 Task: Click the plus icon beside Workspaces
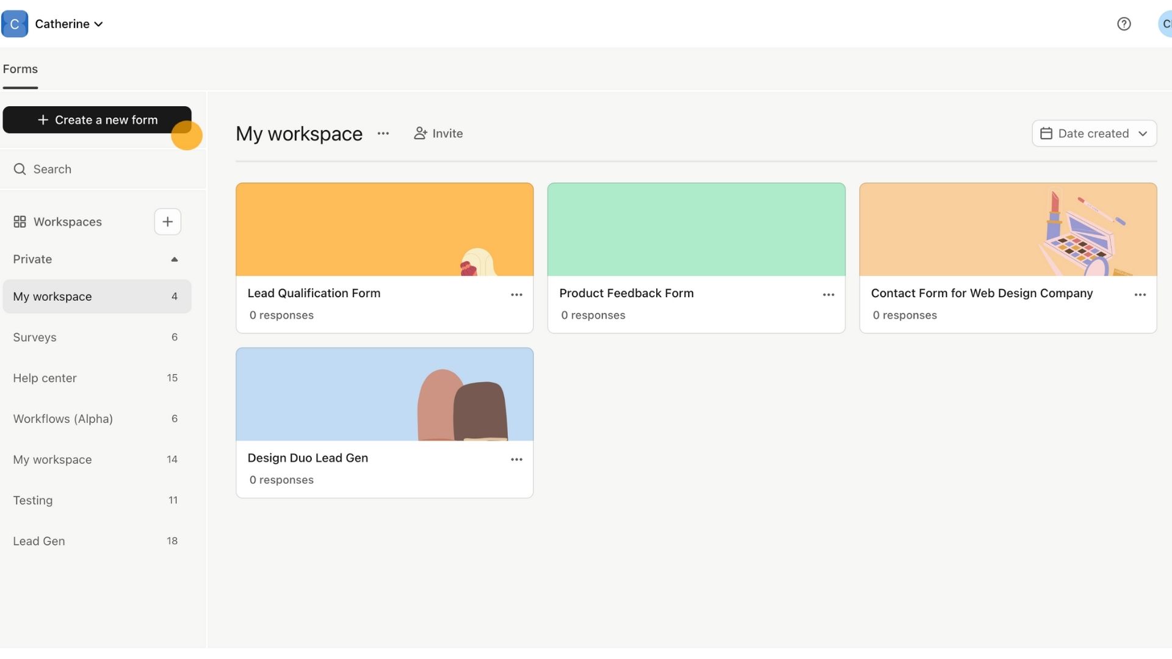pyautogui.click(x=167, y=221)
